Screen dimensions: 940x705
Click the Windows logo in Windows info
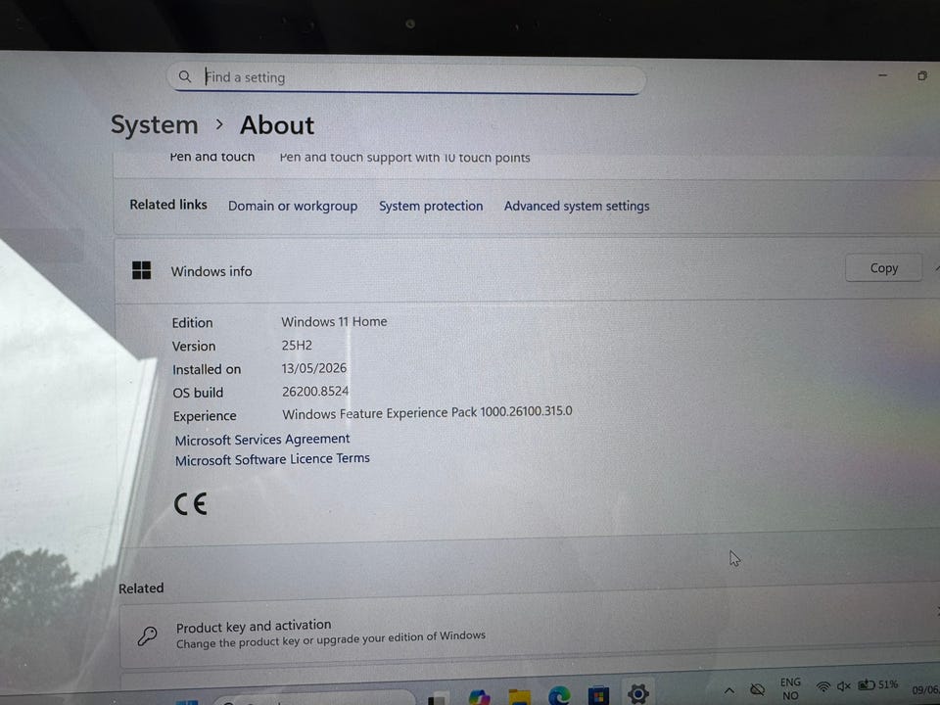point(141,270)
